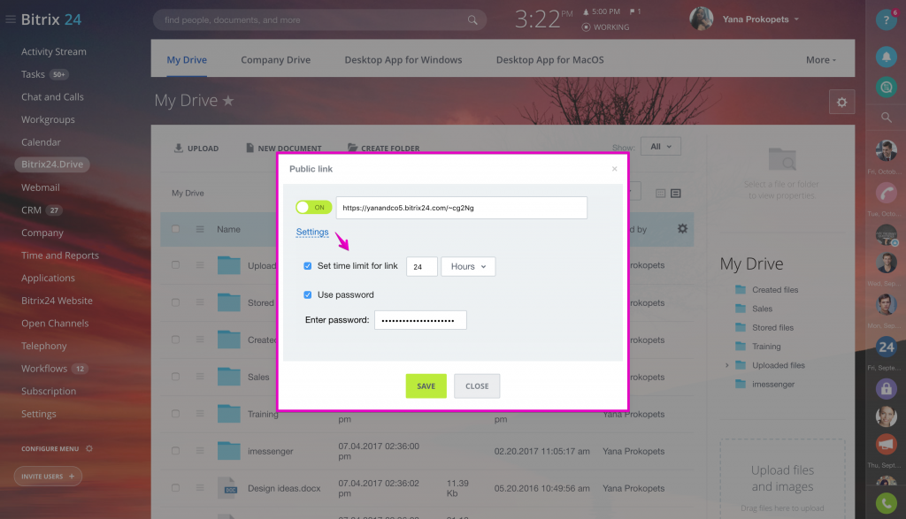This screenshot has width=906, height=519.
Task: Uncheck Set time limit for link
Action: pyautogui.click(x=307, y=266)
